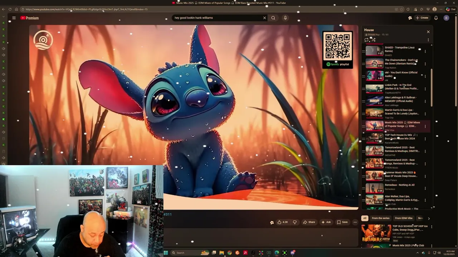Reload the page with the browser refresh button
The height and width of the screenshot is (257, 458).
pos(10,9)
